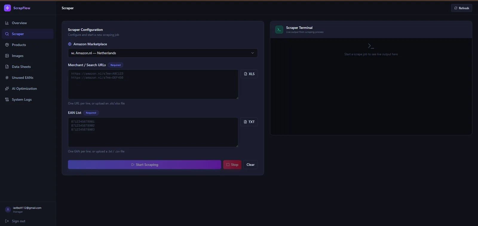Click the Overview bar chart icon

(x=7, y=23)
